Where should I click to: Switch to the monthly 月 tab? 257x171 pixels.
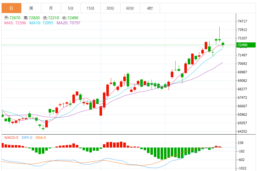coord(51,8)
